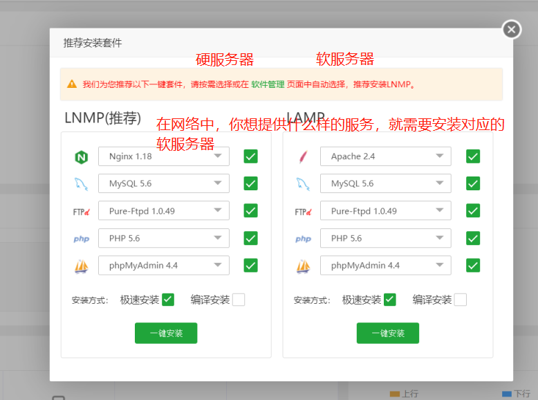Open the Nginx 1.18 version dropdown

coord(164,156)
